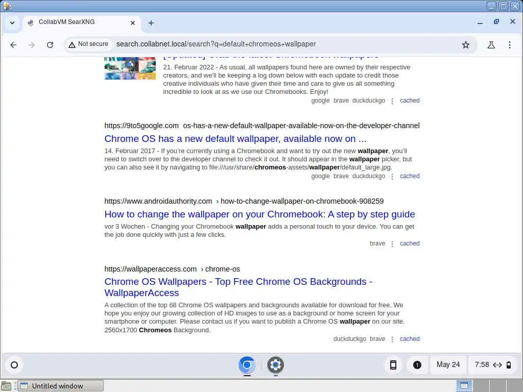Open 'Chrome OS has a new default wallpaper' result

pos(235,139)
